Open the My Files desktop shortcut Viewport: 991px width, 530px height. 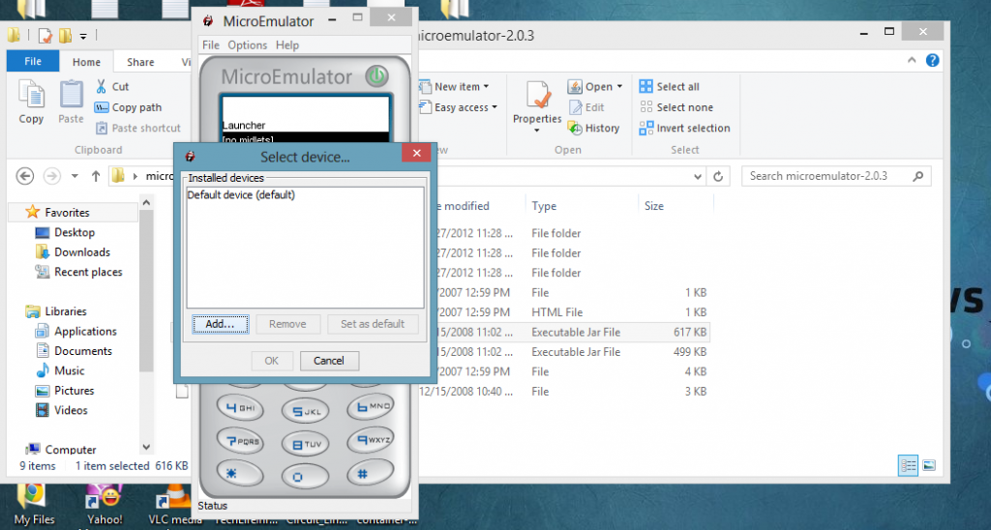(x=34, y=506)
